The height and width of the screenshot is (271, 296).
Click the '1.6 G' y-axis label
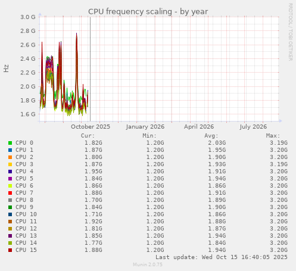(x=28, y=114)
